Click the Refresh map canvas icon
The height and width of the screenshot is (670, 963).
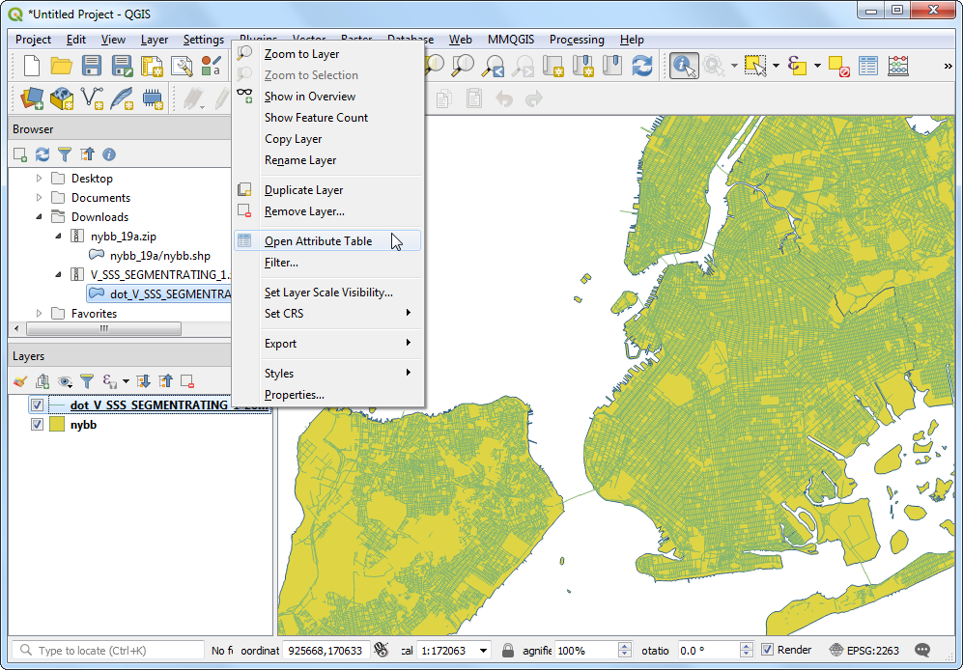[641, 66]
